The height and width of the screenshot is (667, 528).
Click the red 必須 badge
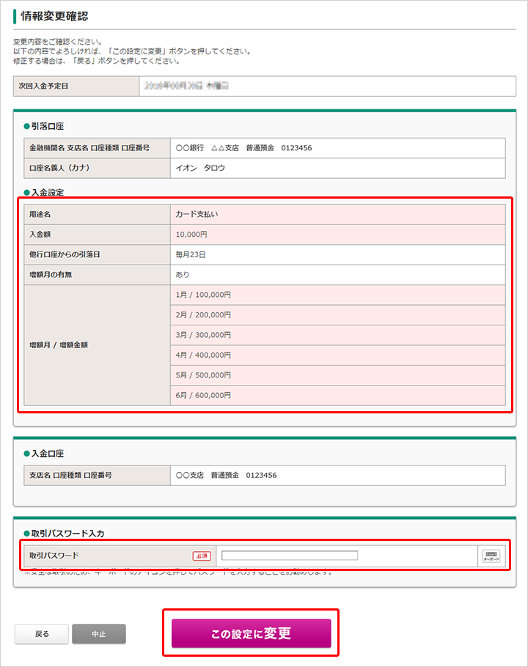[201, 556]
